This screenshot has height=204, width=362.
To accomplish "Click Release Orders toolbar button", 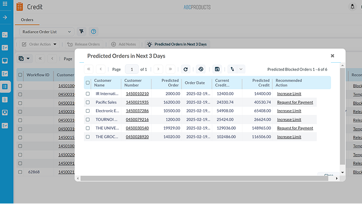I will (84, 44).
